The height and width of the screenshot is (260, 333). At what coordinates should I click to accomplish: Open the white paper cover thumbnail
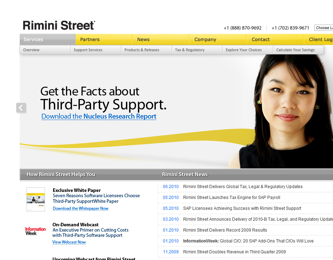pyautogui.click(x=36, y=199)
